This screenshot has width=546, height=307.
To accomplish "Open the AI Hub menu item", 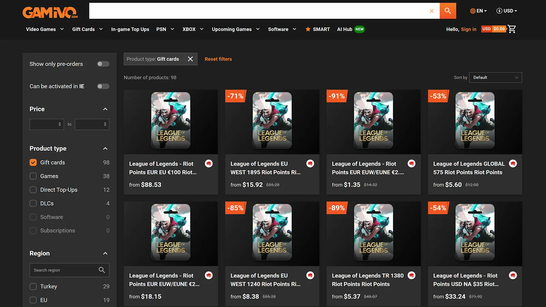I will (x=345, y=29).
